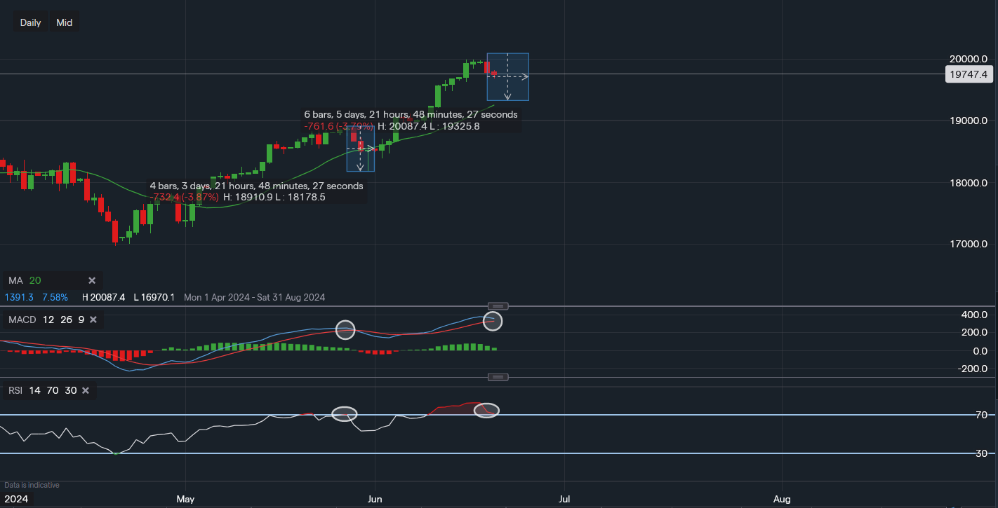Remove the MA 20 indicator
Image resolution: width=998 pixels, height=508 pixels.
click(x=91, y=280)
